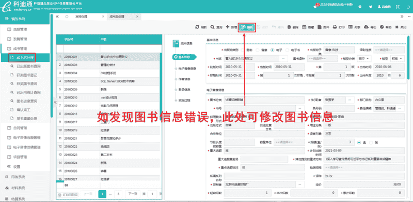Click the Refresh (刷新) toolbar icon

point(197,27)
